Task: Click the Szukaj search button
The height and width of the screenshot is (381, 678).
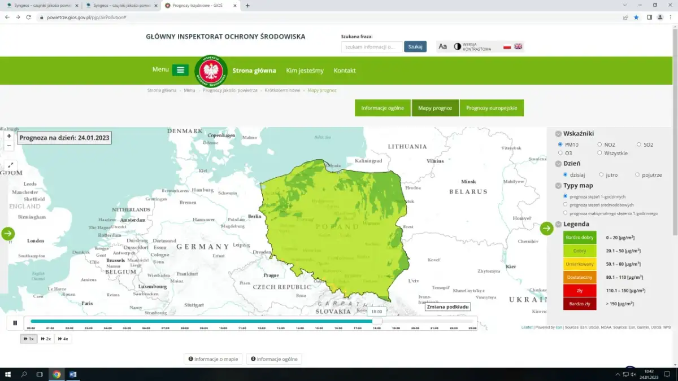Action: coord(415,46)
